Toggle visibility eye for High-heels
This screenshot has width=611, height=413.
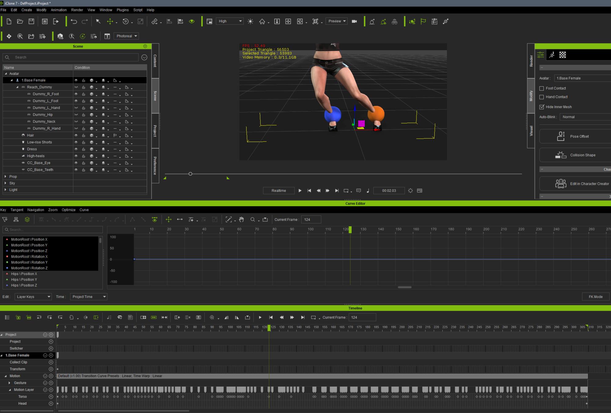(76, 156)
